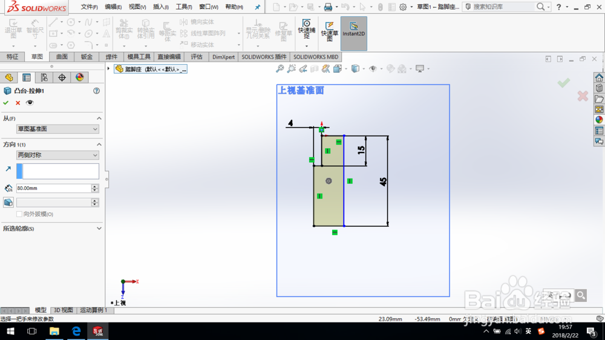Click the Exit Sketch (退出草图) icon

click(x=13, y=28)
